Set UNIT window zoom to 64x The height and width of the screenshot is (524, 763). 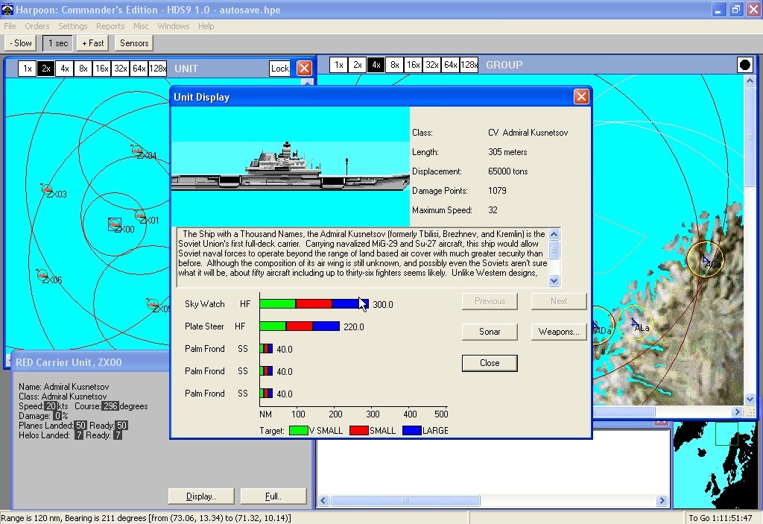coord(139,69)
